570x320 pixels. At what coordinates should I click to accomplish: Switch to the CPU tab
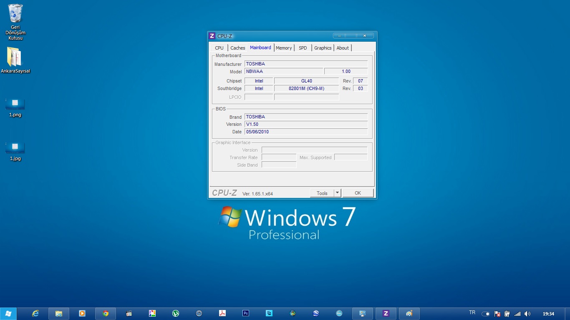(219, 48)
